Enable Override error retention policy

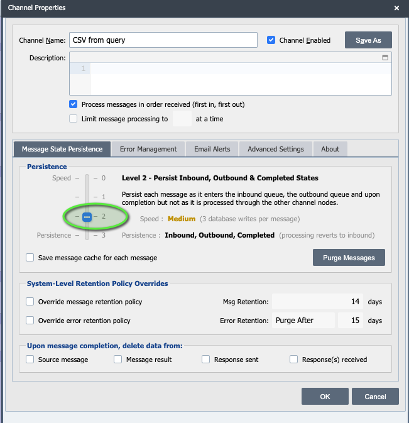(x=30, y=321)
